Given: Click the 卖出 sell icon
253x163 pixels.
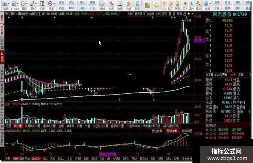Looking at the screenshot, I should (191, 4).
